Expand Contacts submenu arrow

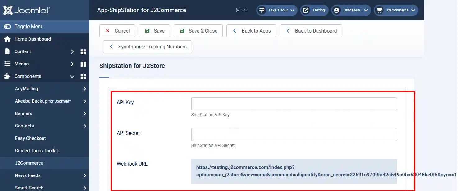(85, 126)
